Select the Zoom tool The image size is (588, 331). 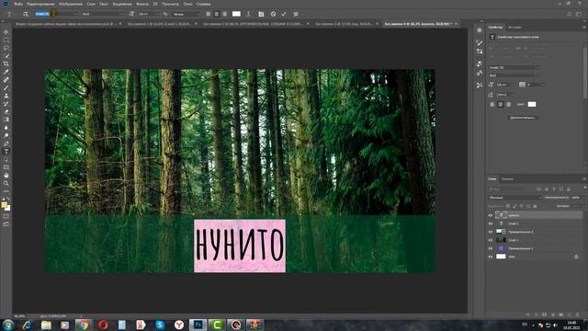(6, 183)
